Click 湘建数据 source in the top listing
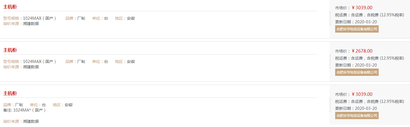 31,24
